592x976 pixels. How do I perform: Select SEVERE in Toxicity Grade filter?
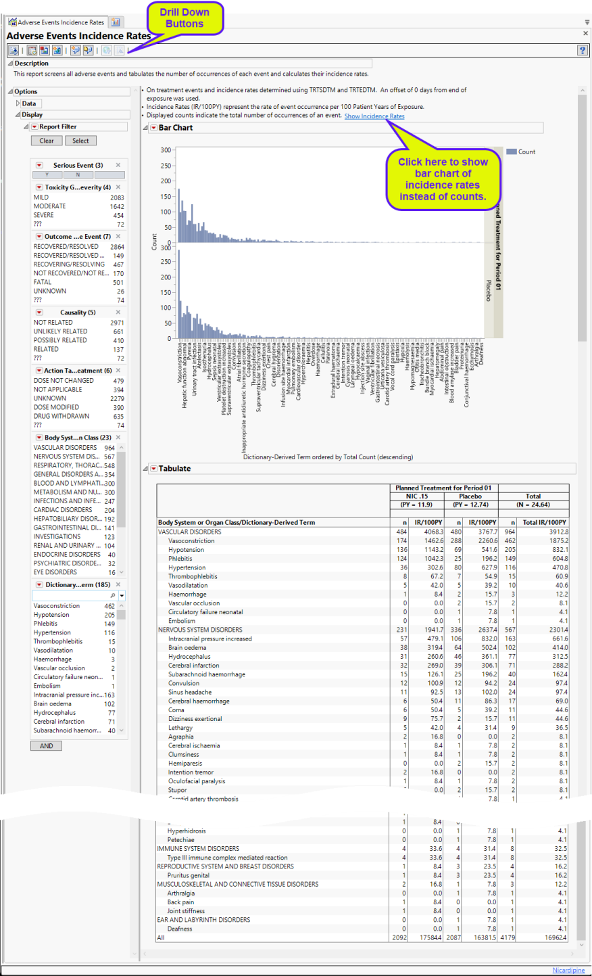(x=44, y=215)
